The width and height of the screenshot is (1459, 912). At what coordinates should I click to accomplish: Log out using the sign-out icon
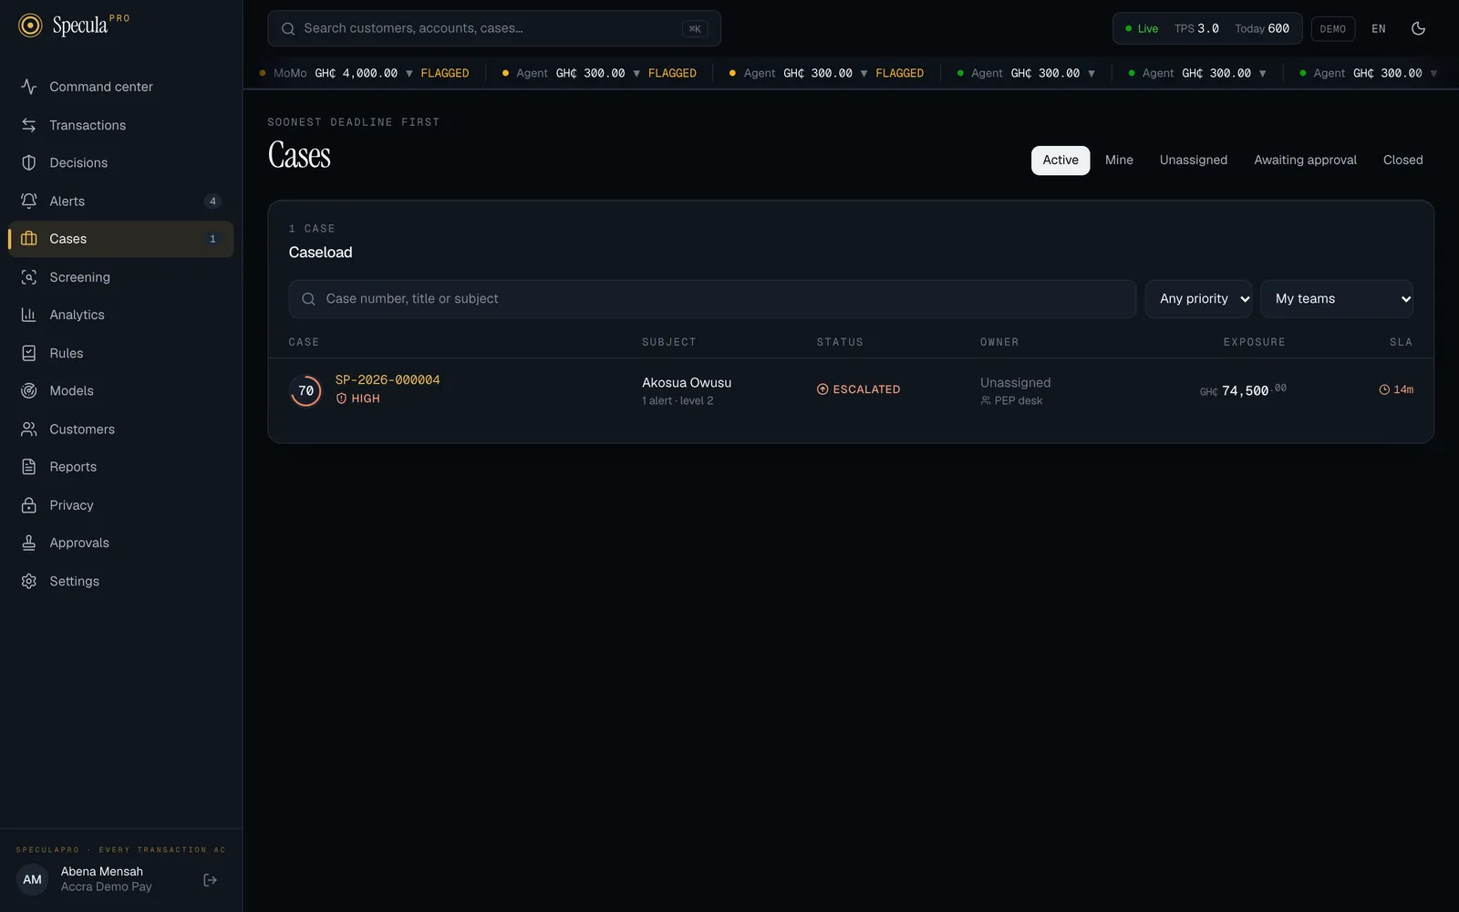point(210,880)
